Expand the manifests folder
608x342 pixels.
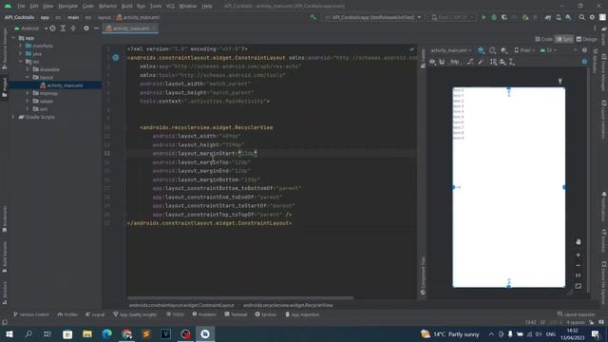[21, 46]
